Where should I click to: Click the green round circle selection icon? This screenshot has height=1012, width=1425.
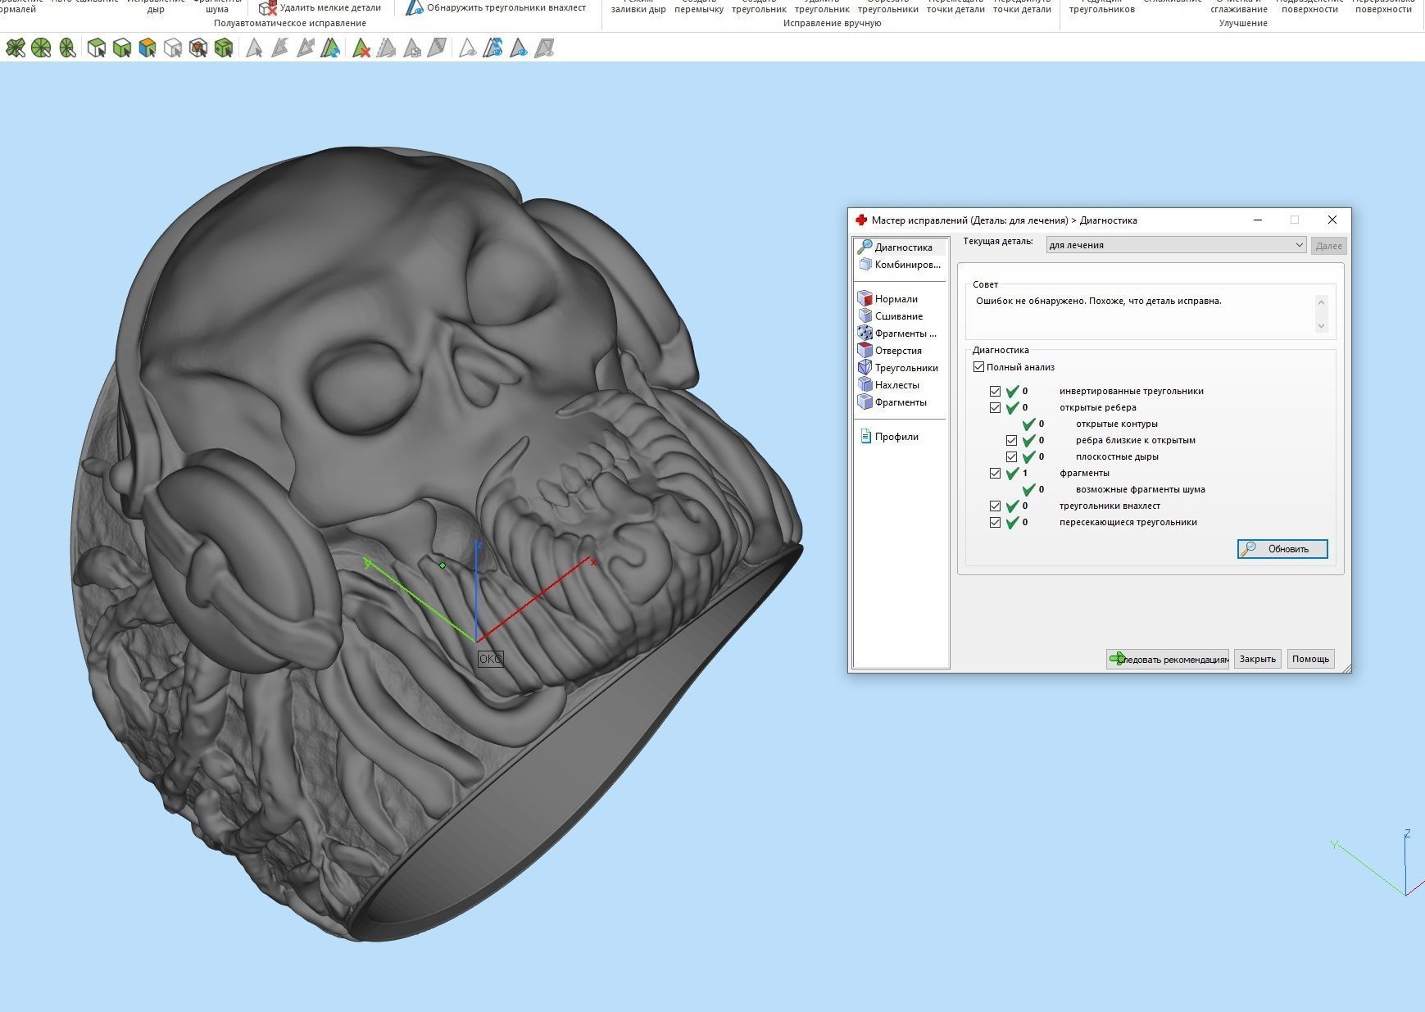(40, 48)
